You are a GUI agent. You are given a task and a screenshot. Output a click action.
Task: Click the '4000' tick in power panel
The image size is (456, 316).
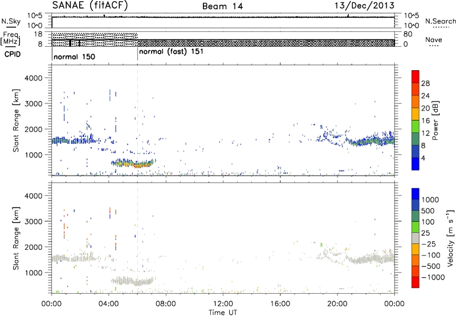33,78
